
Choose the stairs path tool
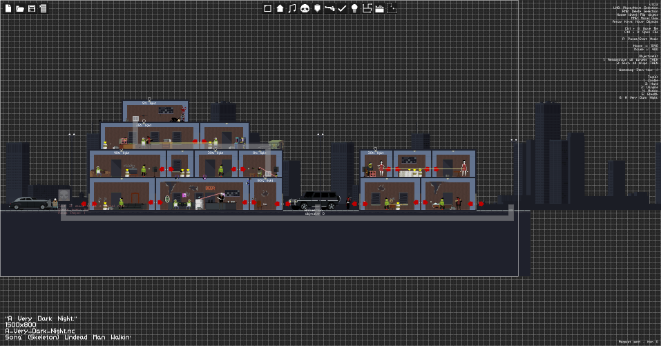click(x=367, y=8)
